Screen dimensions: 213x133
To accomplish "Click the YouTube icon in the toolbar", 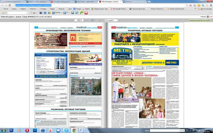I will 86,13.
